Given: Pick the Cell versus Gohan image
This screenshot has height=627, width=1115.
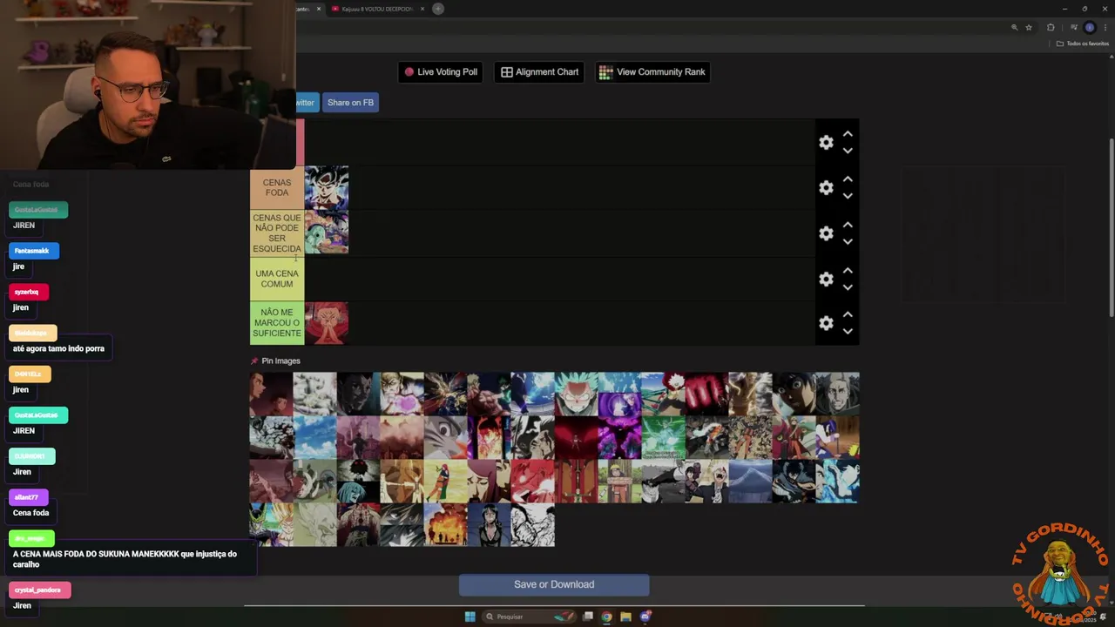Looking at the screenshot, I should tap(272, 525).
